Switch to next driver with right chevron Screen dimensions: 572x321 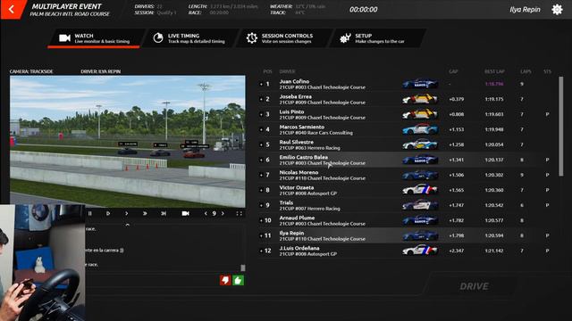tap(223, 214)
